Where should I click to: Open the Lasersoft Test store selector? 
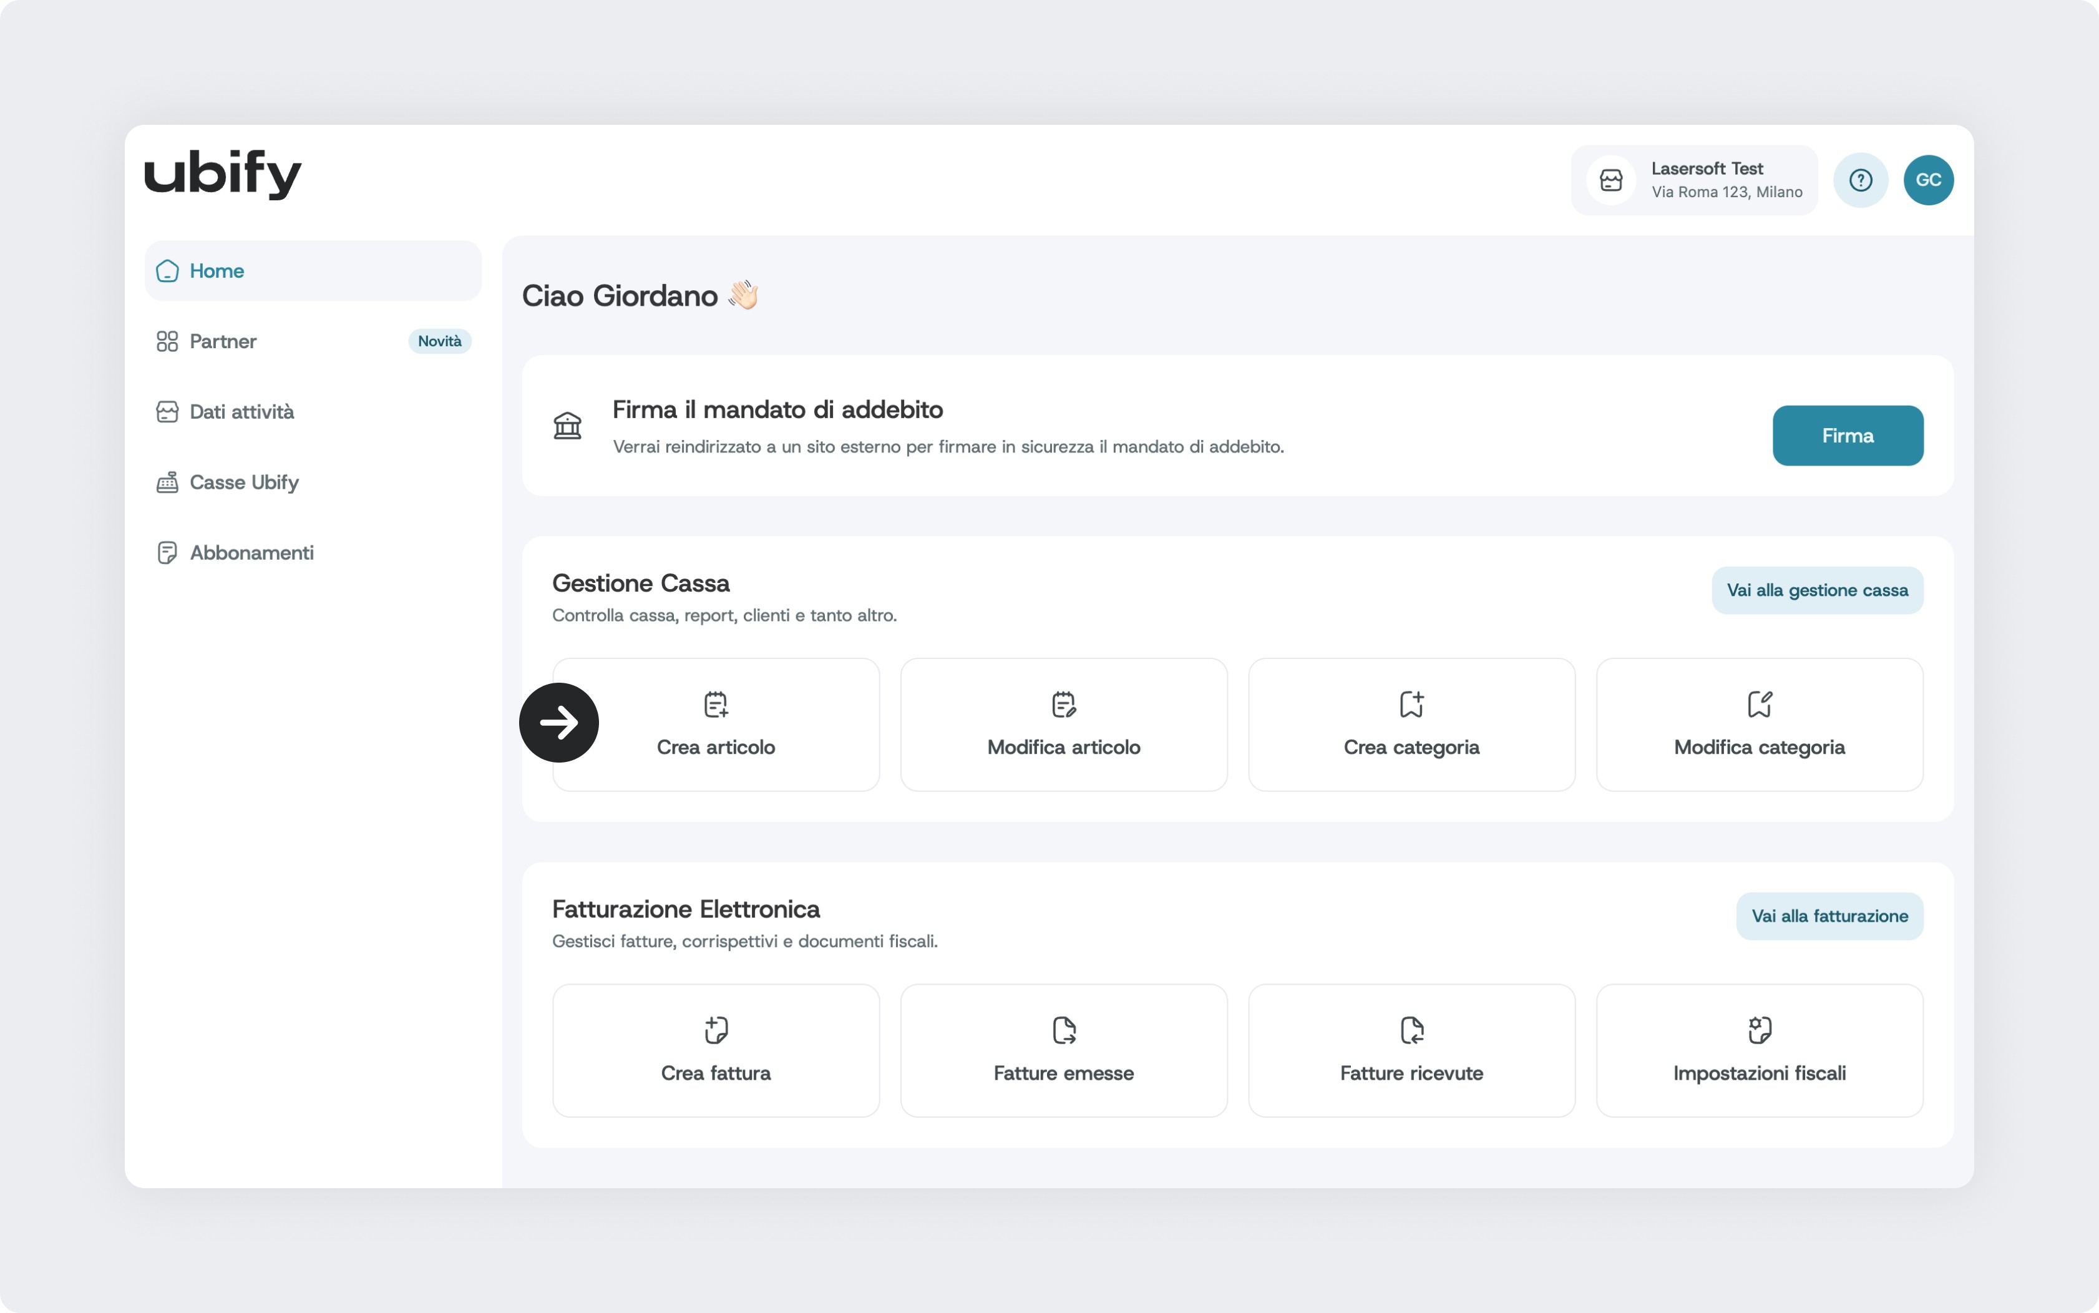1693,180
